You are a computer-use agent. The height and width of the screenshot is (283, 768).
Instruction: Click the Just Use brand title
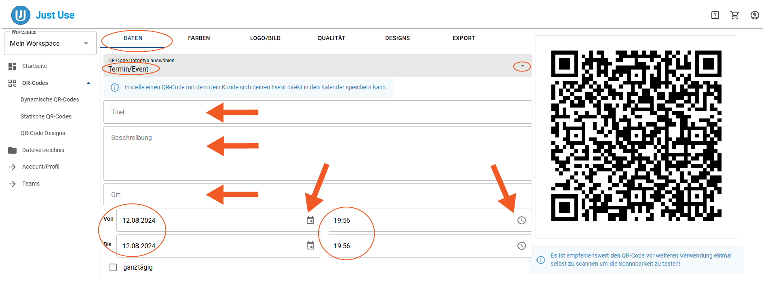(x=55, y=15)
